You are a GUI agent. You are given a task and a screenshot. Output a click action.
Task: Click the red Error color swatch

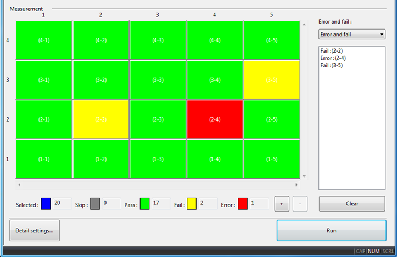click(243, 204)
